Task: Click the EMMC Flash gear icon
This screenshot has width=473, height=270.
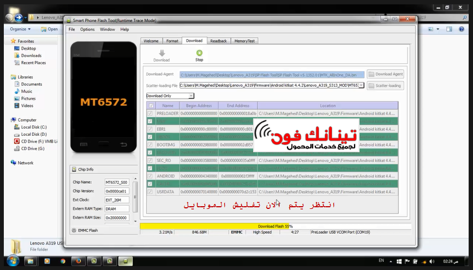Action: click(x=74, y=231)
